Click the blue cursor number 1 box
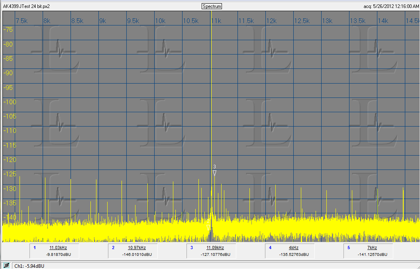Screen dimensions: 420x269 click(35, 248)
